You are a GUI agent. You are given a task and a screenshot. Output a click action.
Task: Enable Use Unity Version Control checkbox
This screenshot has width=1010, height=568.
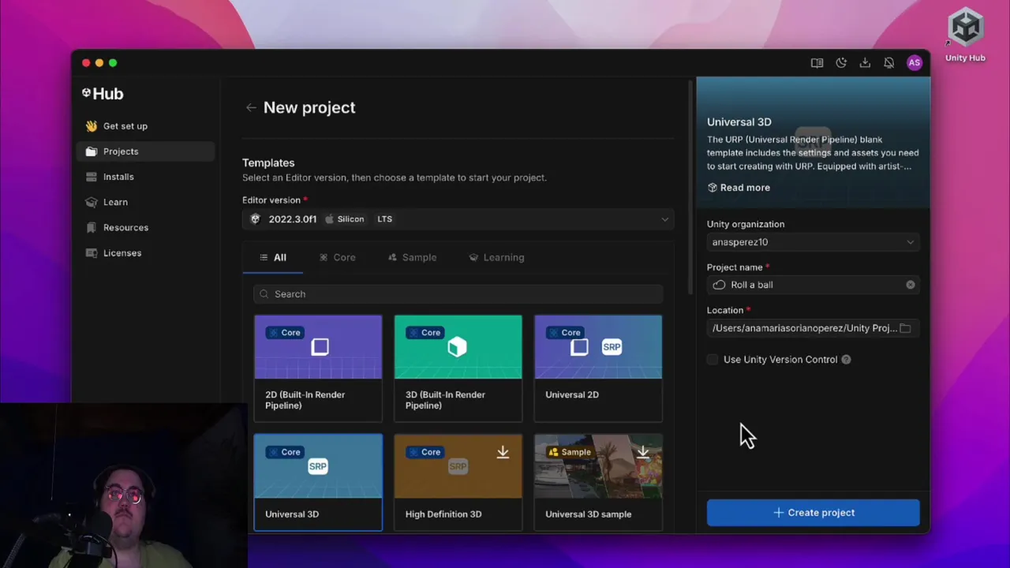[x=713, y=360]
